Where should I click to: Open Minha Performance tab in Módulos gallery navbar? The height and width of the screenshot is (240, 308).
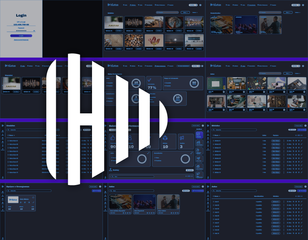pyautogui.click(x=160, y=5)
